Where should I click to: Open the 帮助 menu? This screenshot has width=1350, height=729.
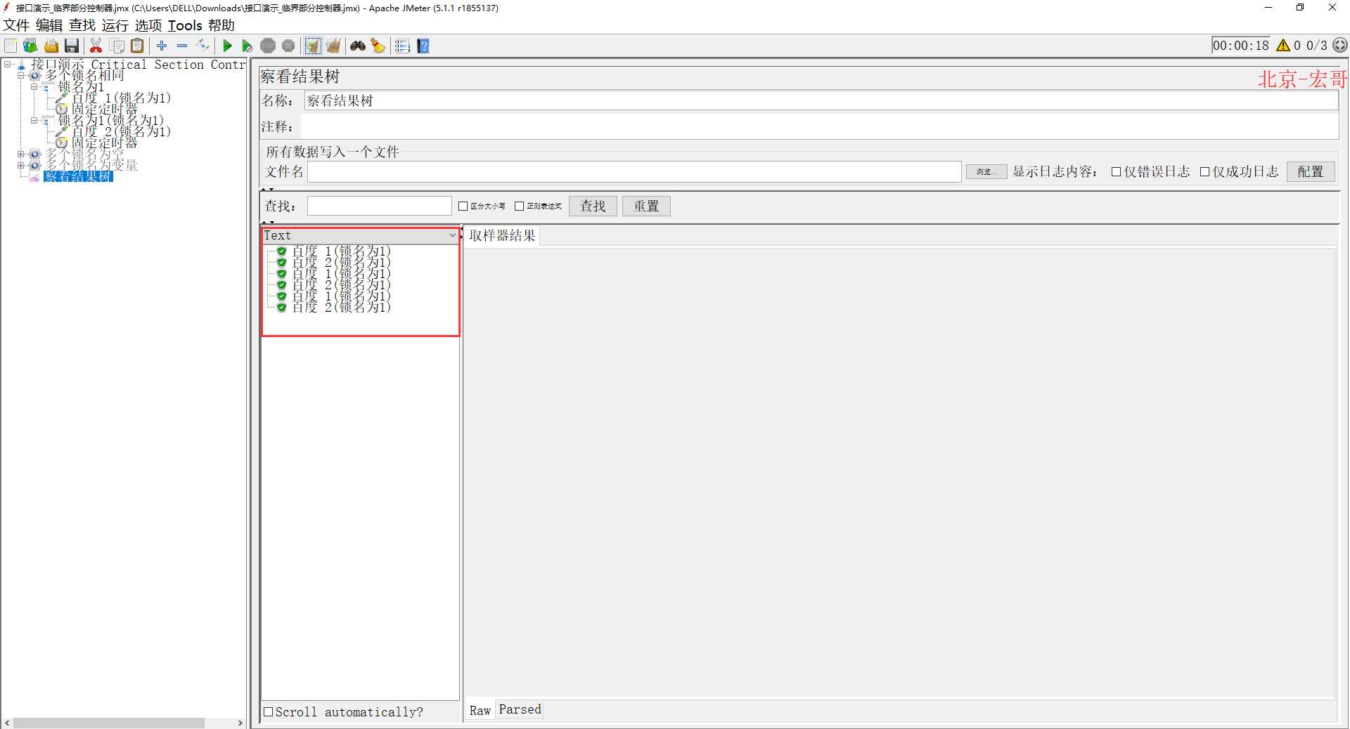click(x=221, y=25)
